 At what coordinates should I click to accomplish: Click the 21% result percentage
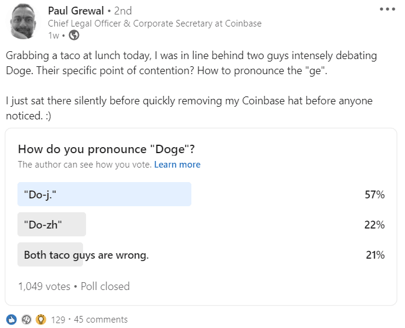(375, 255)
